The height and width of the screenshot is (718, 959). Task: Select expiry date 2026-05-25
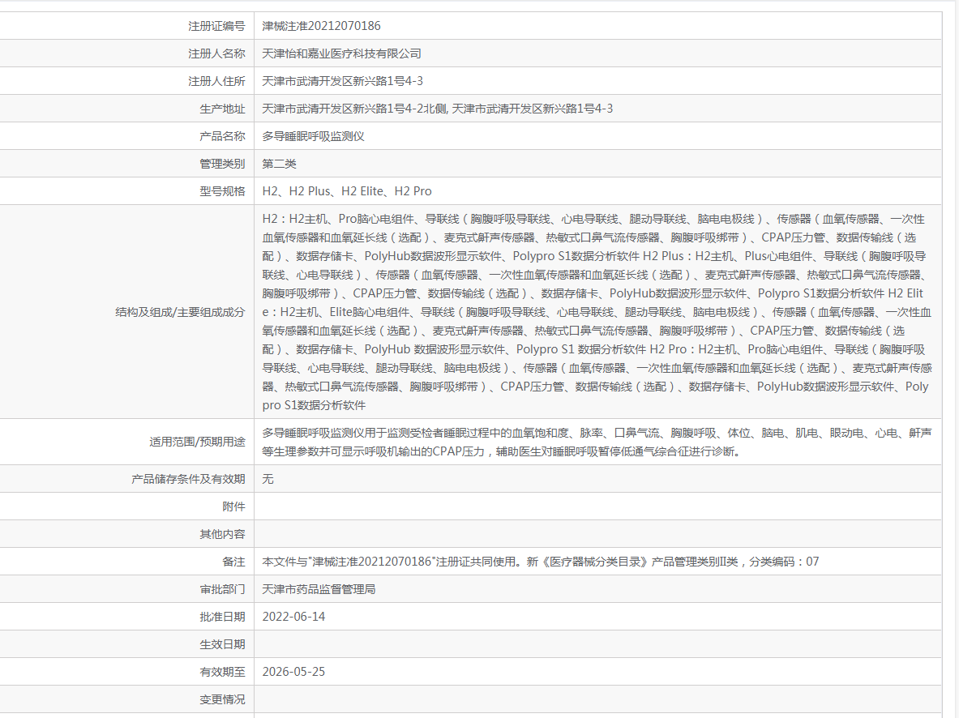(293, 672)
